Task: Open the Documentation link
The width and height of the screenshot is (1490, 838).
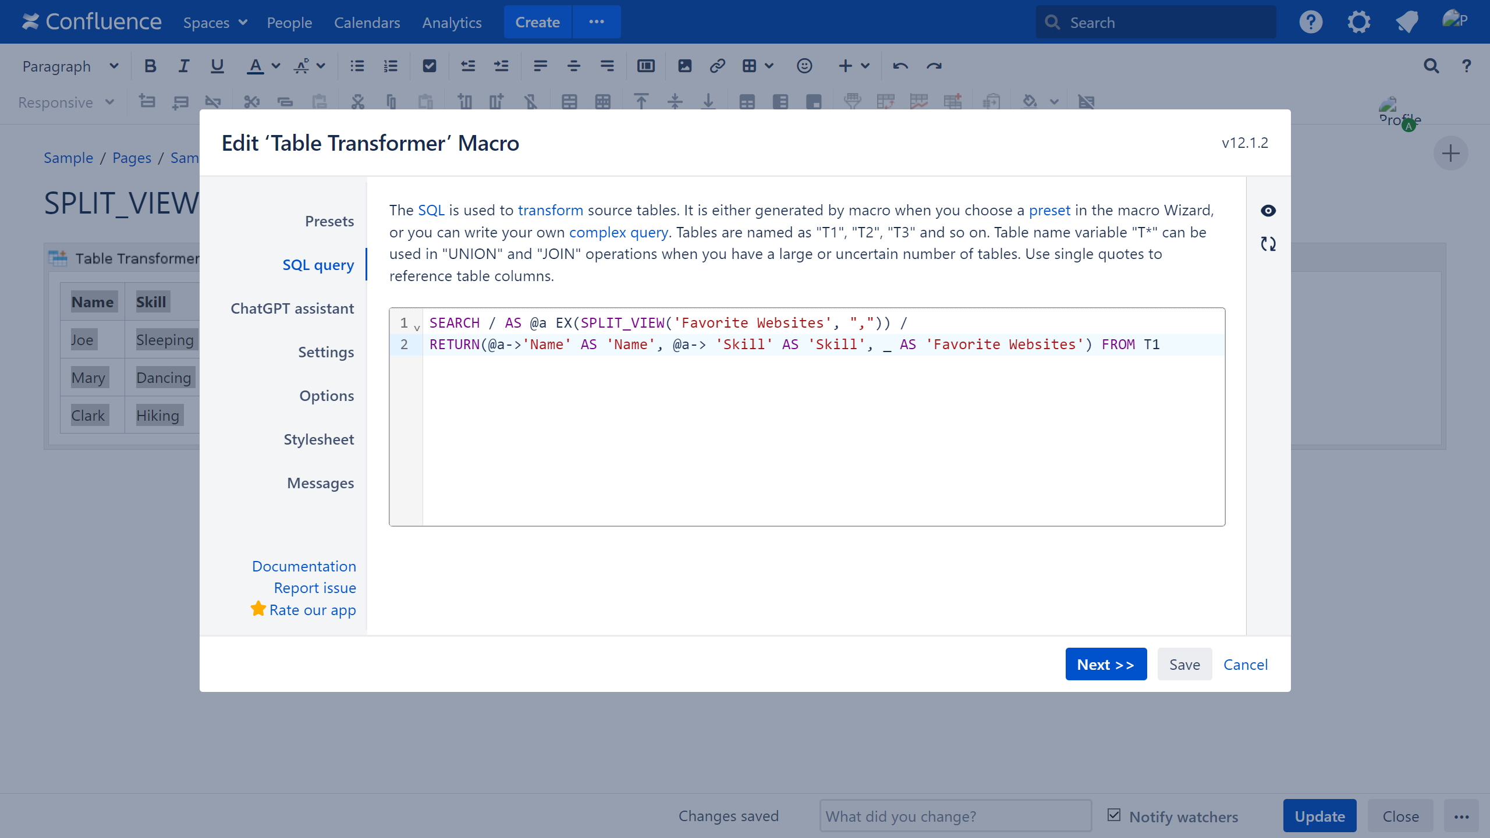Action: (x=304, y=566)
